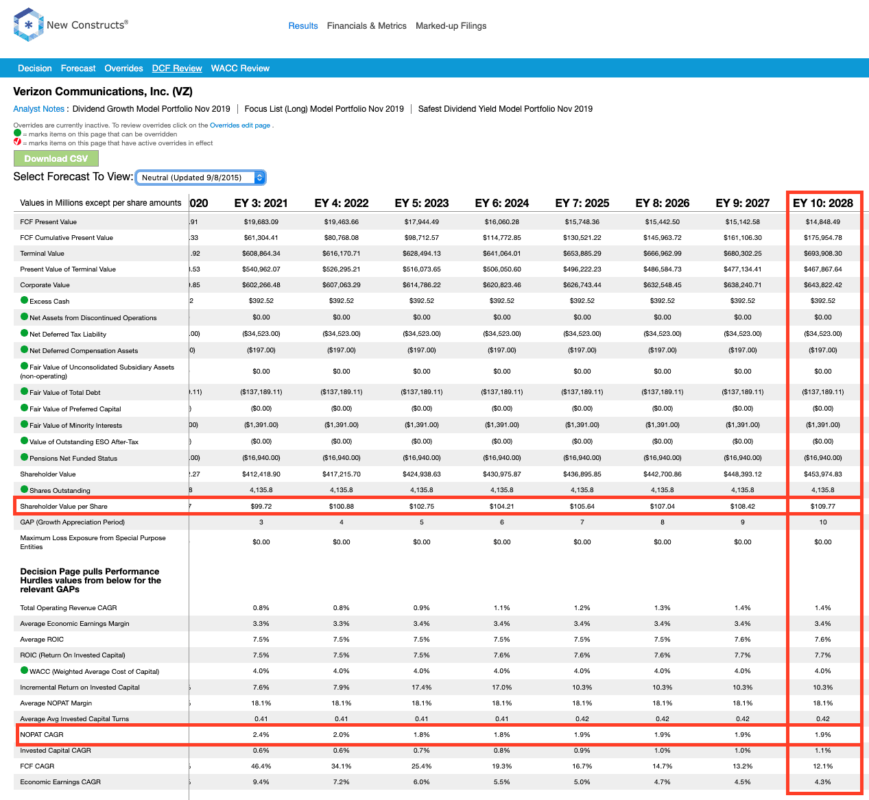Click the 12.1% FCF CAGR cell in EY 10
This screenshot has width=869, height=800.
[x=823, y=766]
